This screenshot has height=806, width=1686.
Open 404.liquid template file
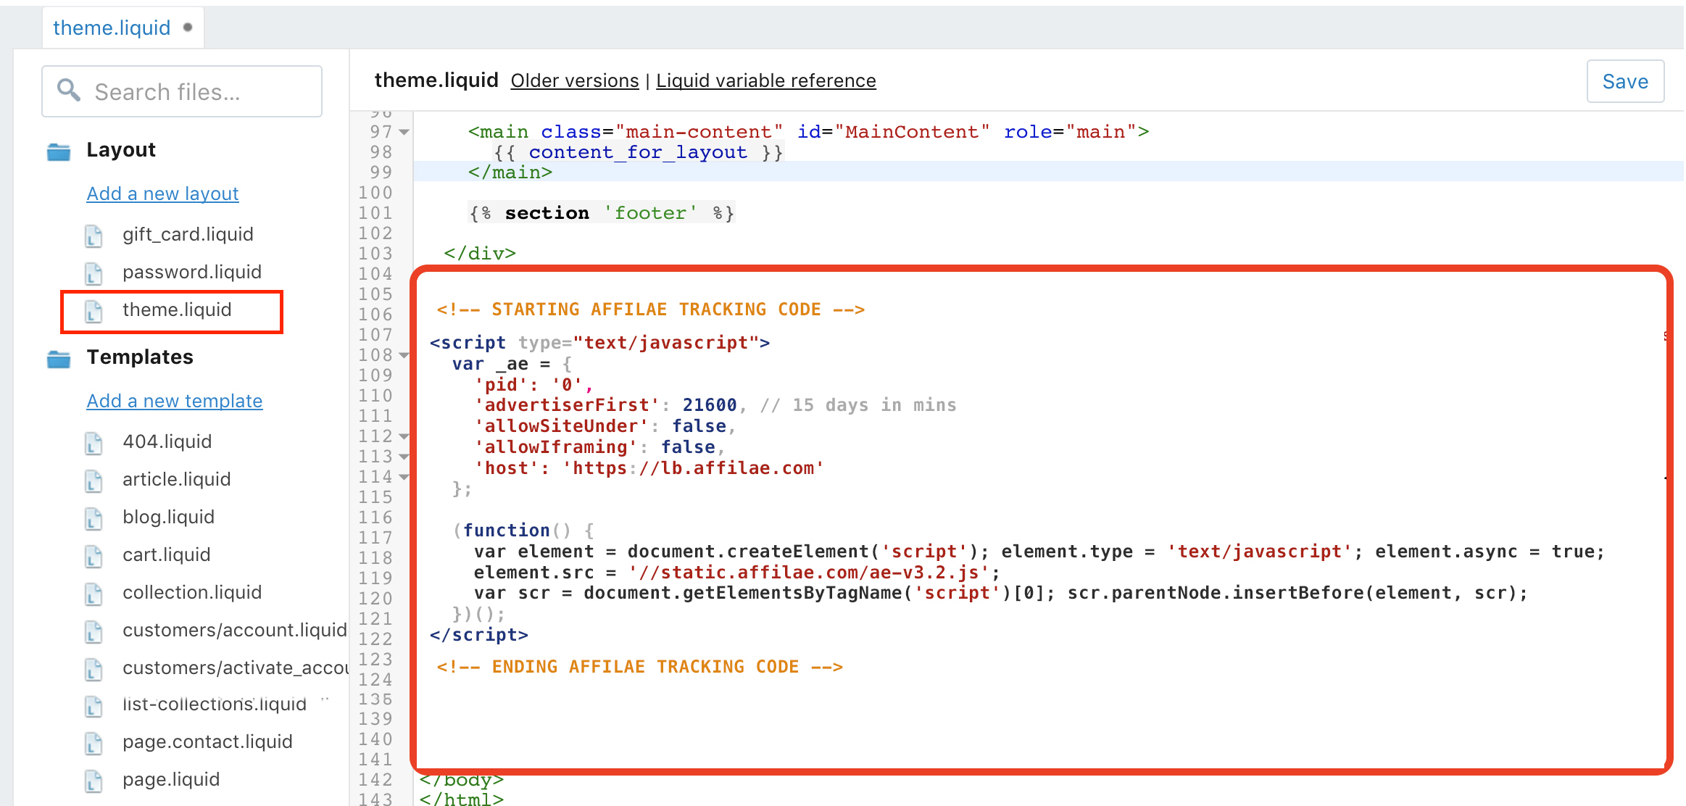point(167,441)
